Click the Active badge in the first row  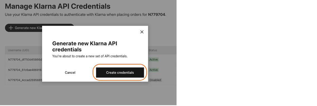pos(154,60)
